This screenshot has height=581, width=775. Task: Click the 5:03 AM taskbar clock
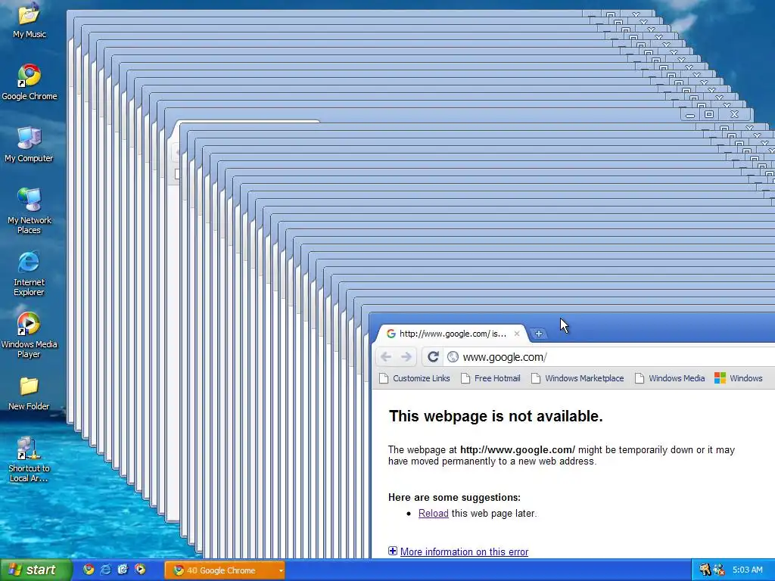coord(747,570)
